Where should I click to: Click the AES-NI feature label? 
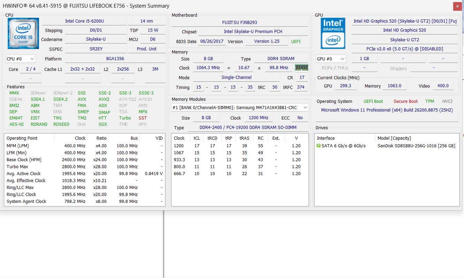17,124
